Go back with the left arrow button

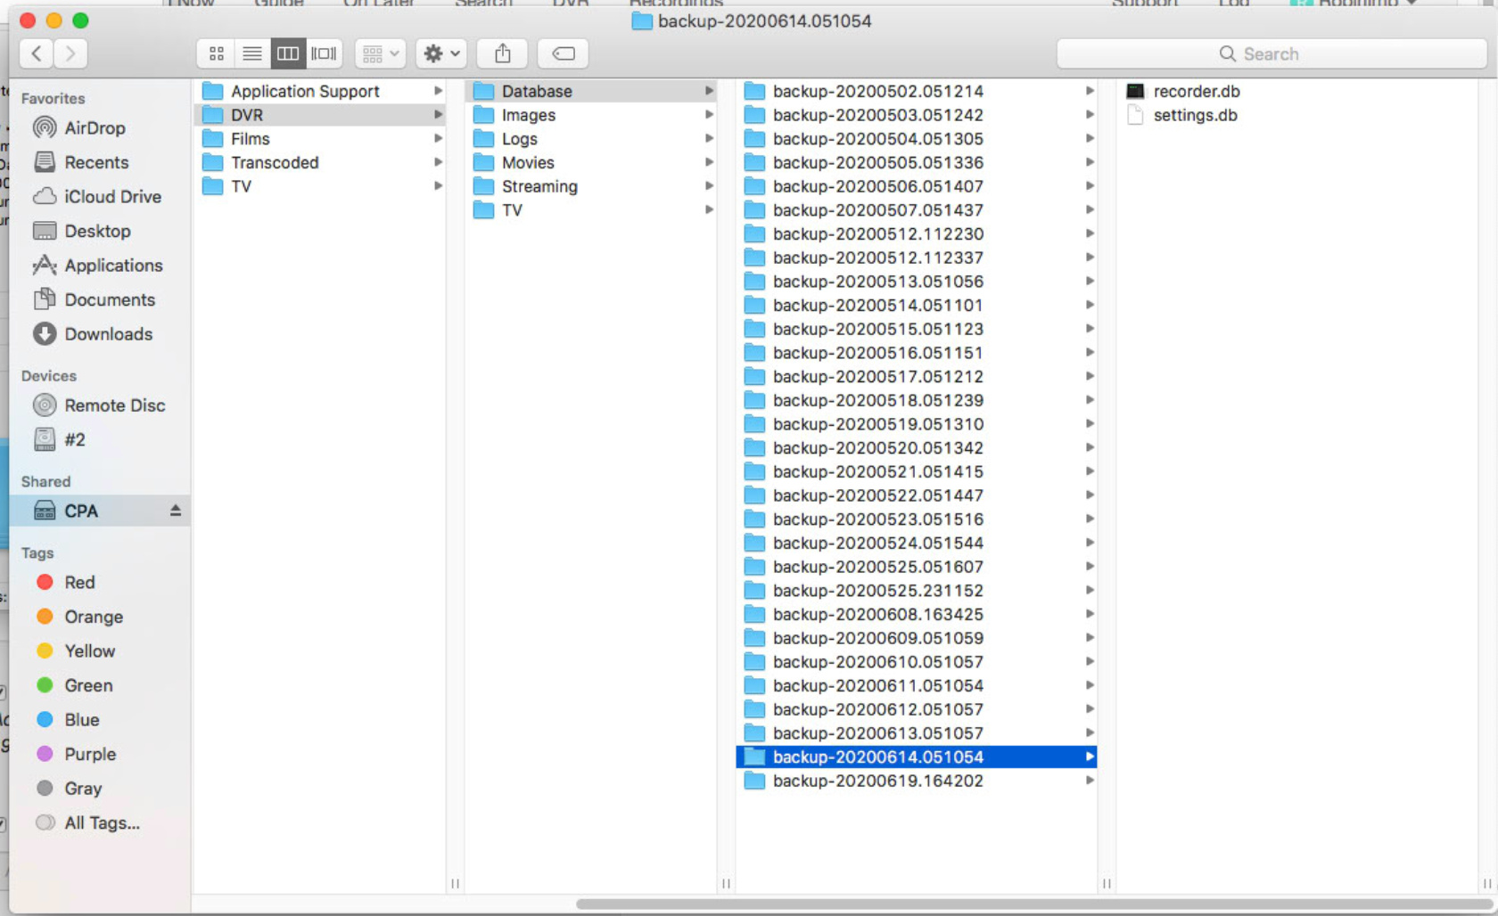tap(37, 54)
